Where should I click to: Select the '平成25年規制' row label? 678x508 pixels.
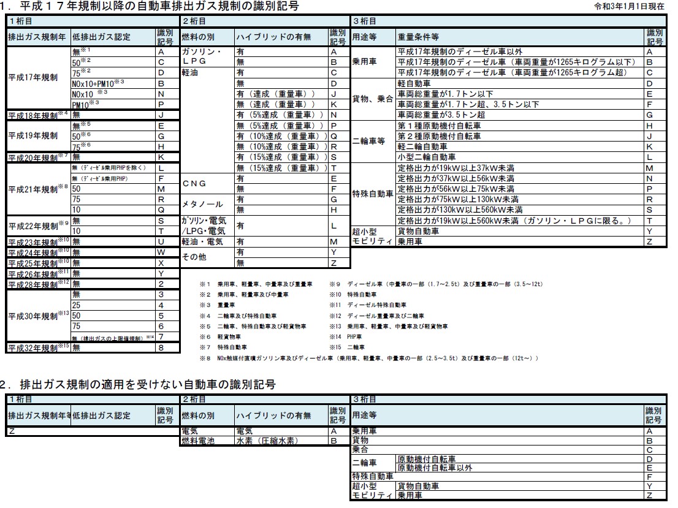[39, 263]
